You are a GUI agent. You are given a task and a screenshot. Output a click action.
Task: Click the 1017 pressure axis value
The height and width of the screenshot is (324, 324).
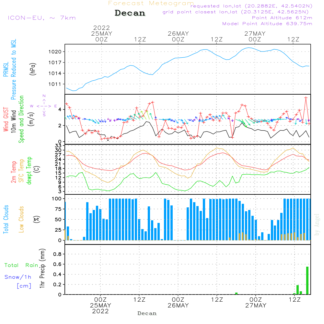(55, 63)
